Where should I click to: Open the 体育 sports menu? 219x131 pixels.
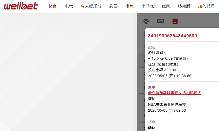(x=52, y=6)
